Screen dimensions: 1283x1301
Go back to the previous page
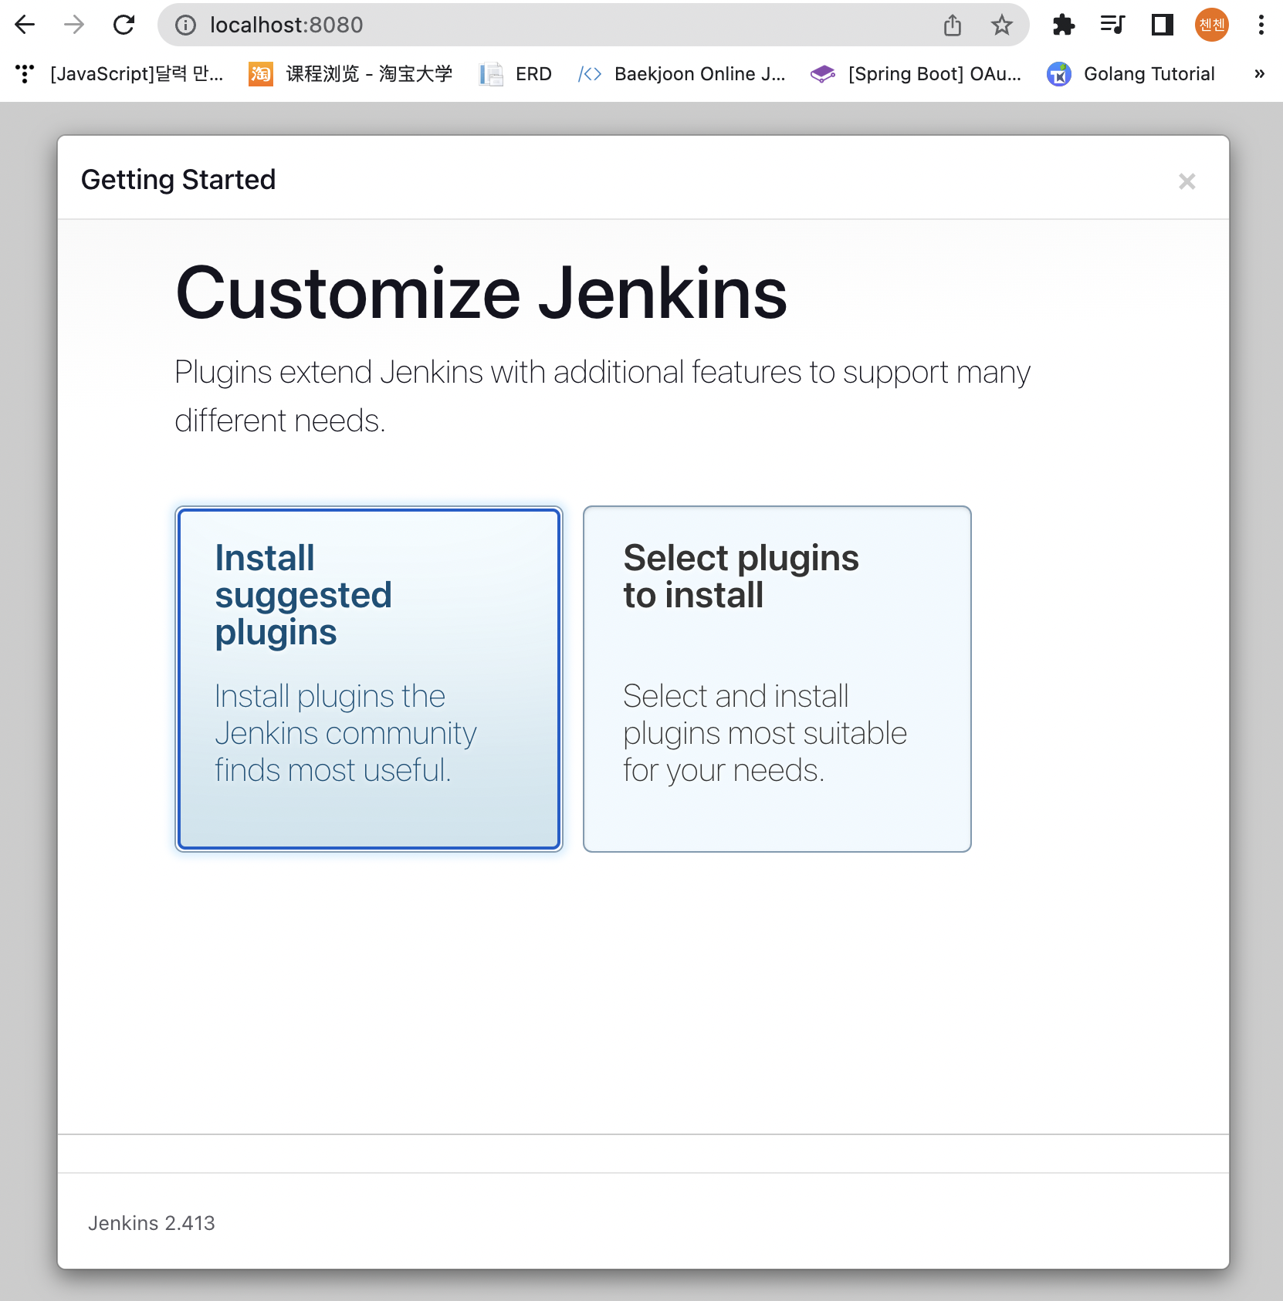[x=25, y=25]
